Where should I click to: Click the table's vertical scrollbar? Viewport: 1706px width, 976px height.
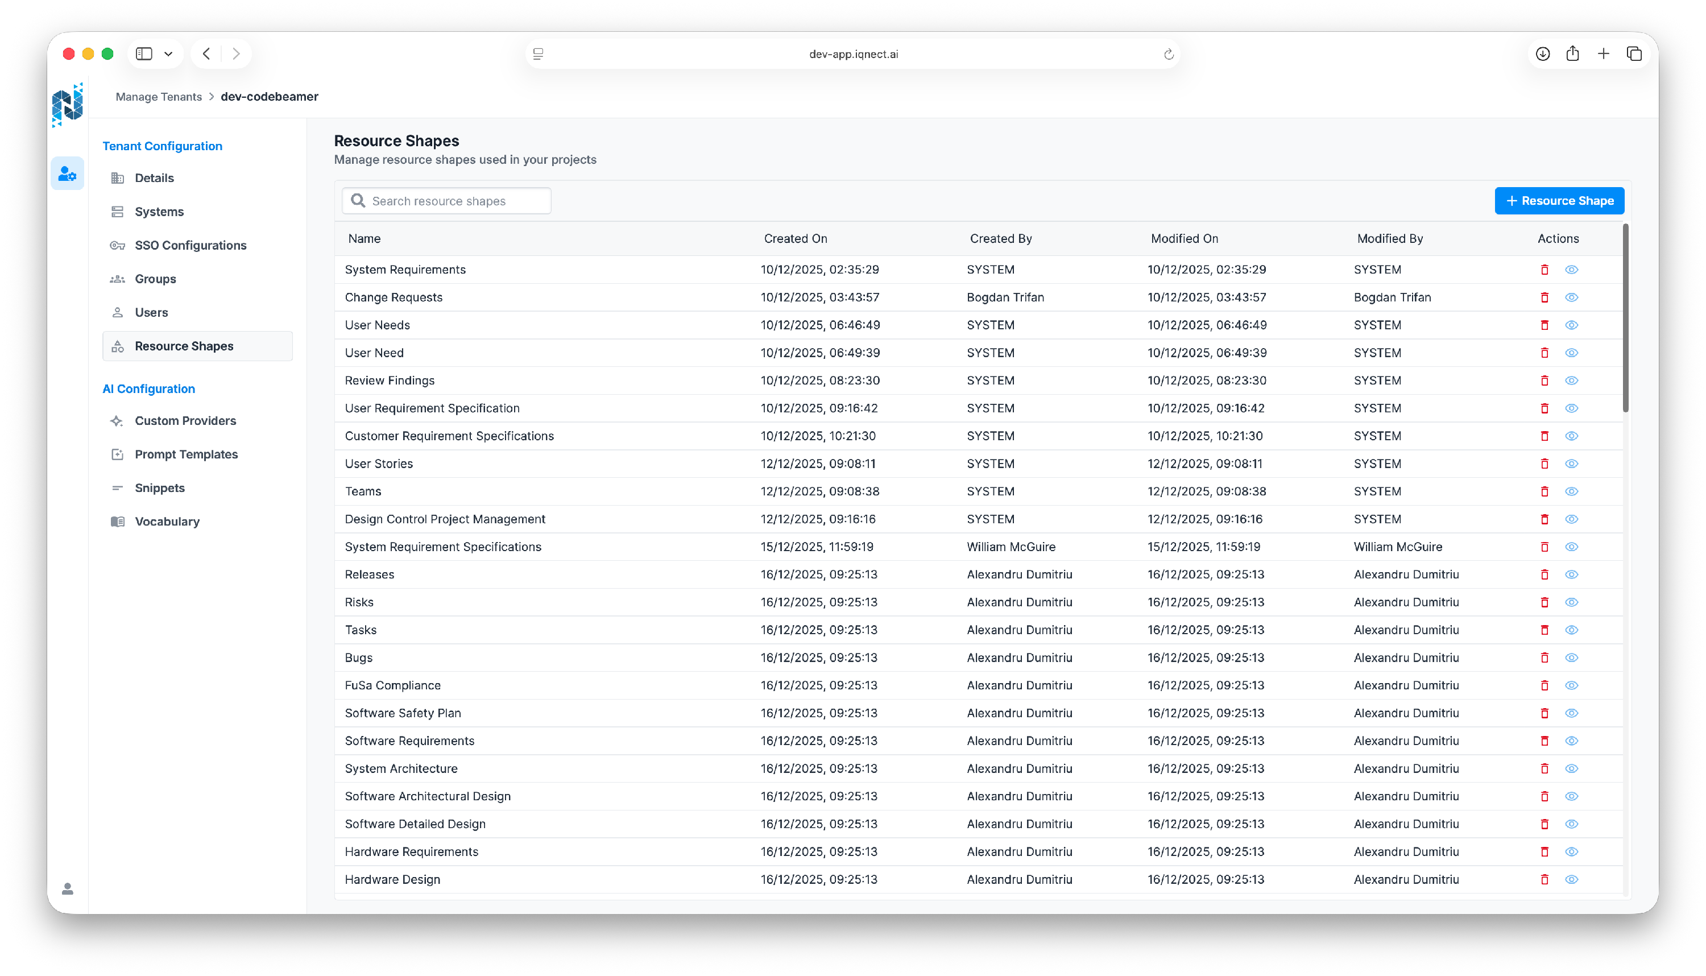click(x=1626, y=319)
